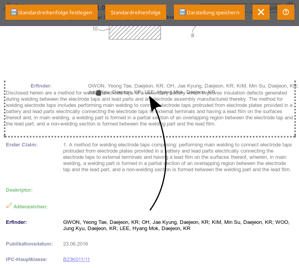Select the bold 'Erfinder:' field label
Image resolution: width=299 pixels, height=268 pixels.
click(x=22, y=222)
